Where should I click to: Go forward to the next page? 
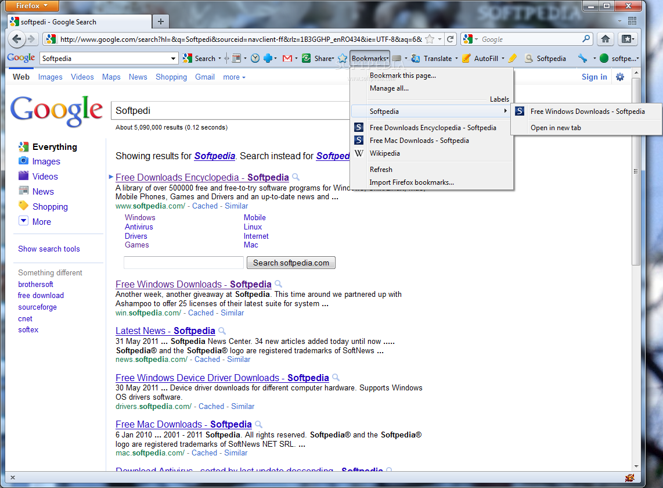[x=31, y=40]
